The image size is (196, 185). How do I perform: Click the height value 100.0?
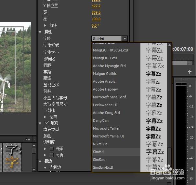(96, 19)
